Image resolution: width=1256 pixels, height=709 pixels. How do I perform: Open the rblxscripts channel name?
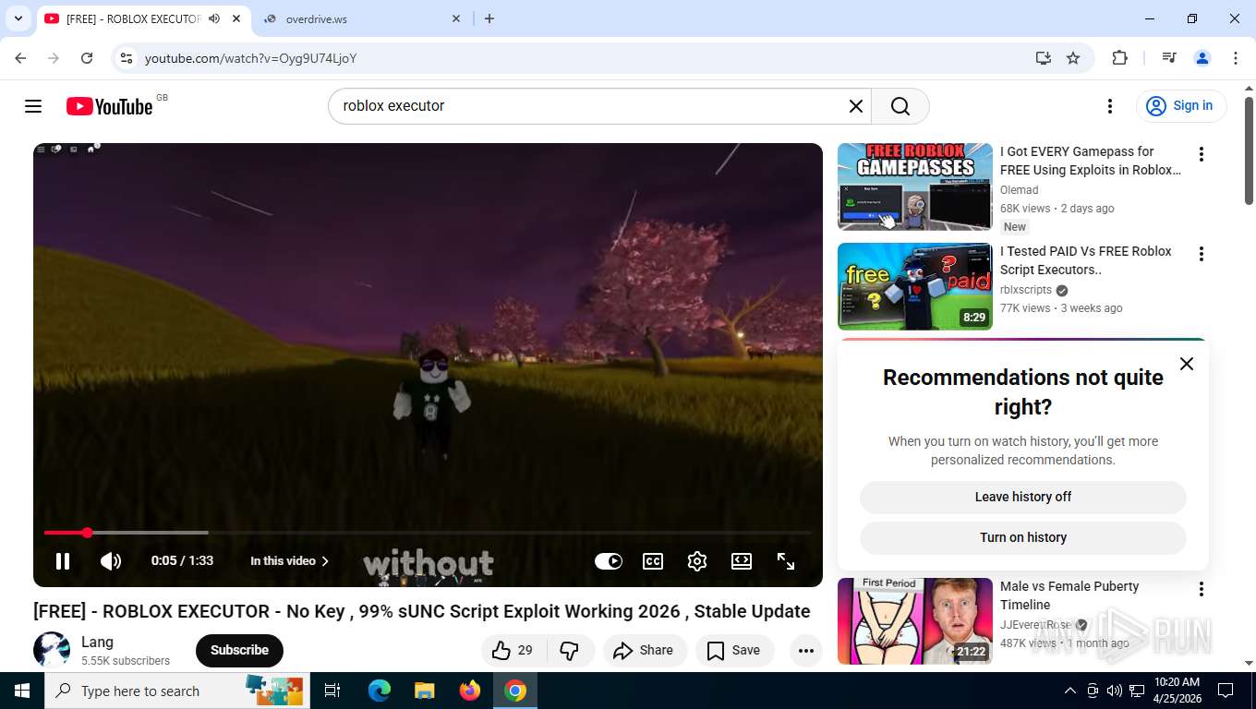coord(1026,290)
